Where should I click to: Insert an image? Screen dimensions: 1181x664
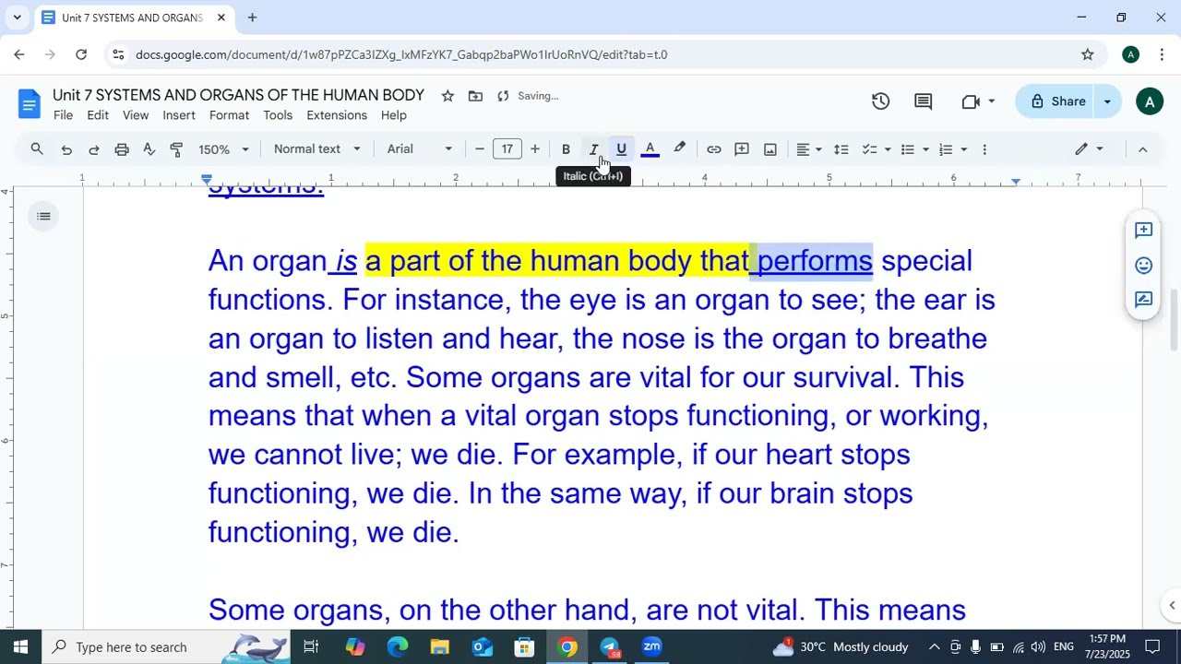770,149
